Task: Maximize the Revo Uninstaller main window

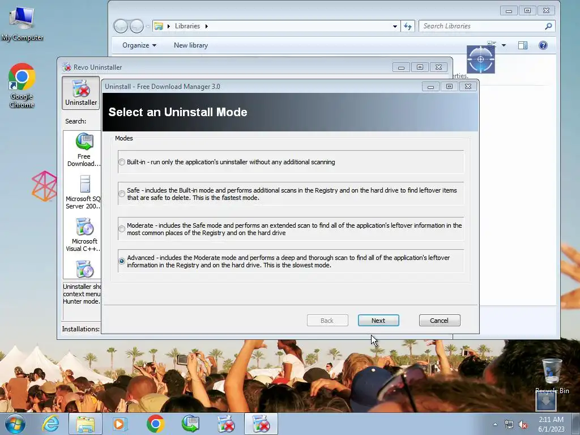Action: click(420, 67)
